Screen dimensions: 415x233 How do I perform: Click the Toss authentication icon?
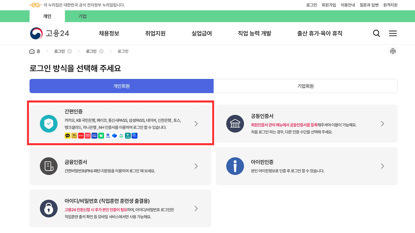click(x=114, y=136)
